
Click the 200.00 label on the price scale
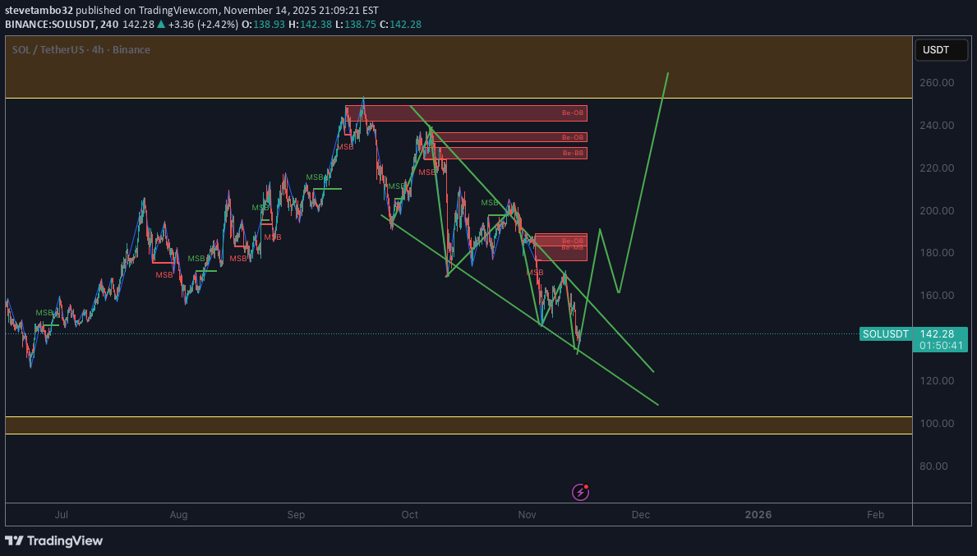[x=936, y=210]
